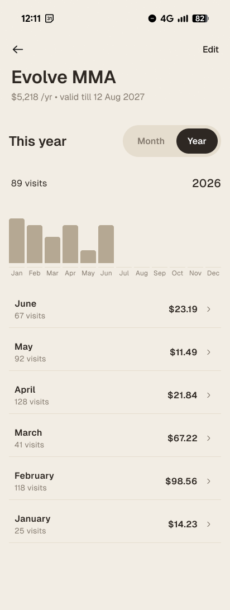Tap the February row chevron
This screenshot has width=230, height=610.
[x=209, y=481]
